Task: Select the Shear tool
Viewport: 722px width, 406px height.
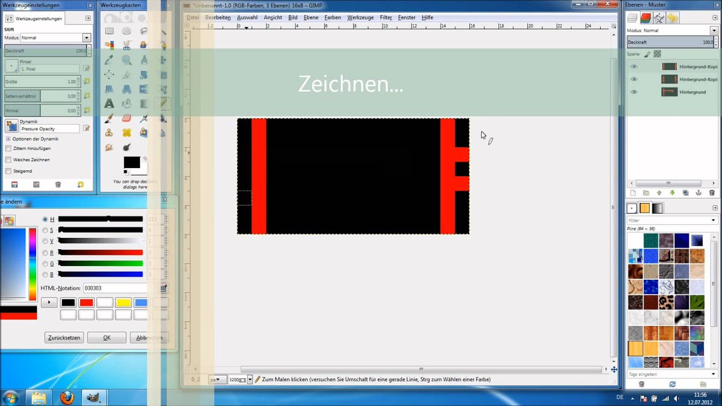Action: coord(109,89)
